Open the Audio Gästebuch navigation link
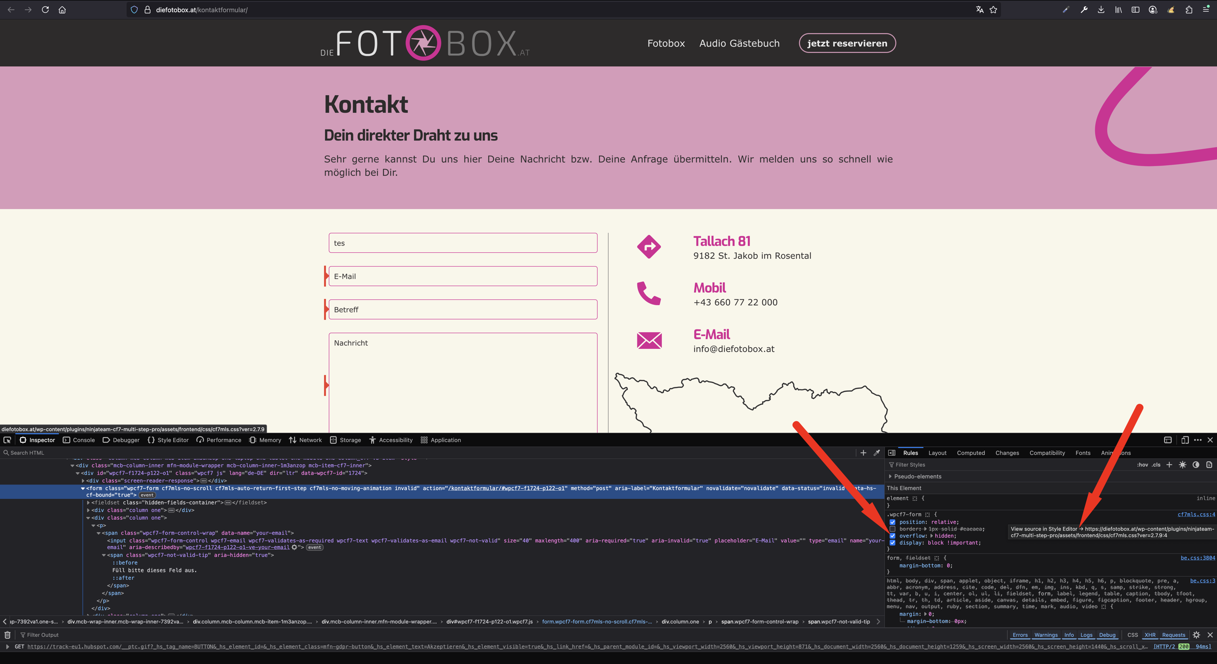 pyautogui.click(x=739, y=43)
